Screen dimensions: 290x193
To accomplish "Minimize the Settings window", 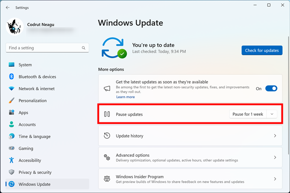I will click(x=255, y=5).
